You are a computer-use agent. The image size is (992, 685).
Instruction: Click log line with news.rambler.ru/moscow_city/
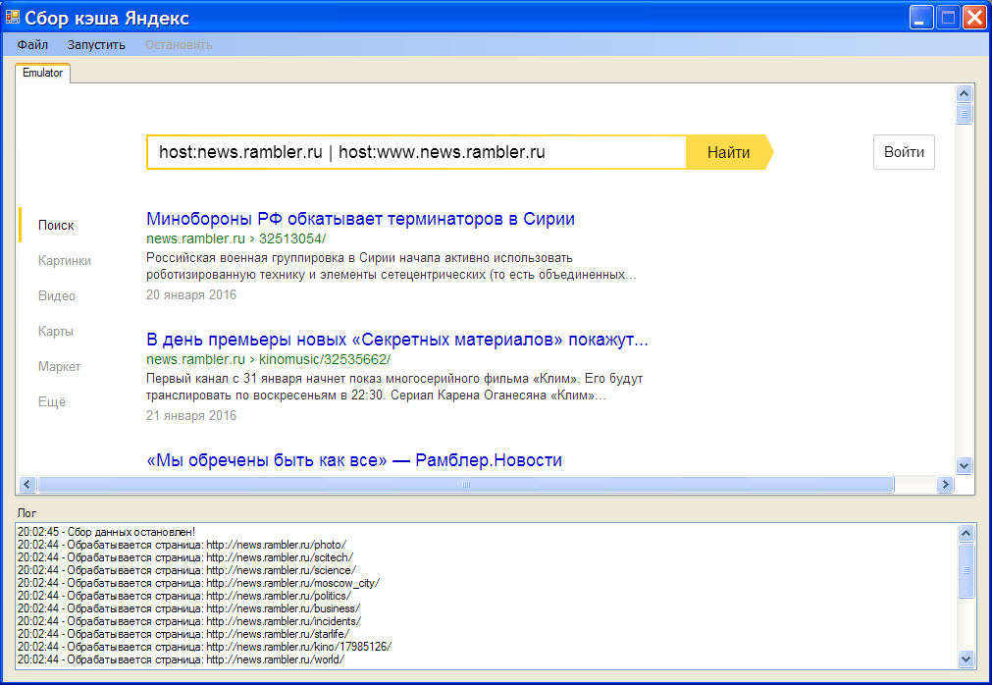point(198,583)
